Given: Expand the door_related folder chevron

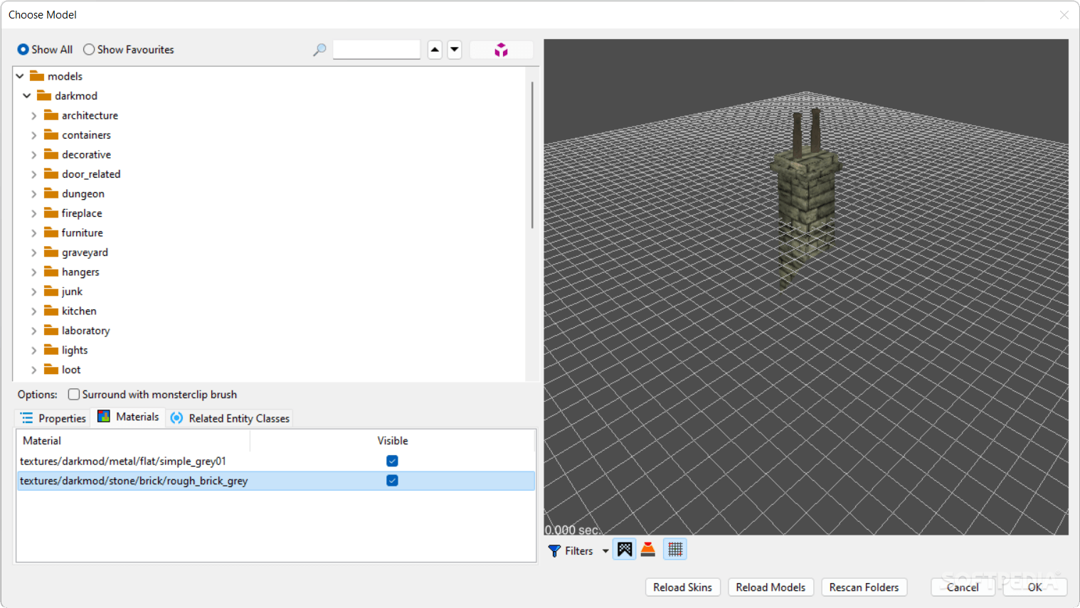Looking at the screenshot, I should pos(33,174).
